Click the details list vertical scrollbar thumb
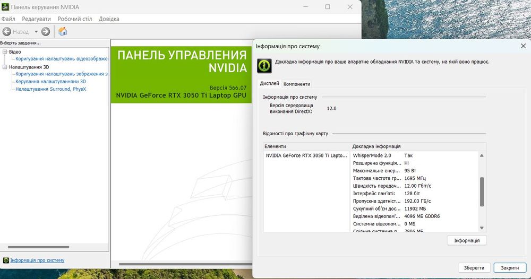531x279 pixels. pos(482,192)
